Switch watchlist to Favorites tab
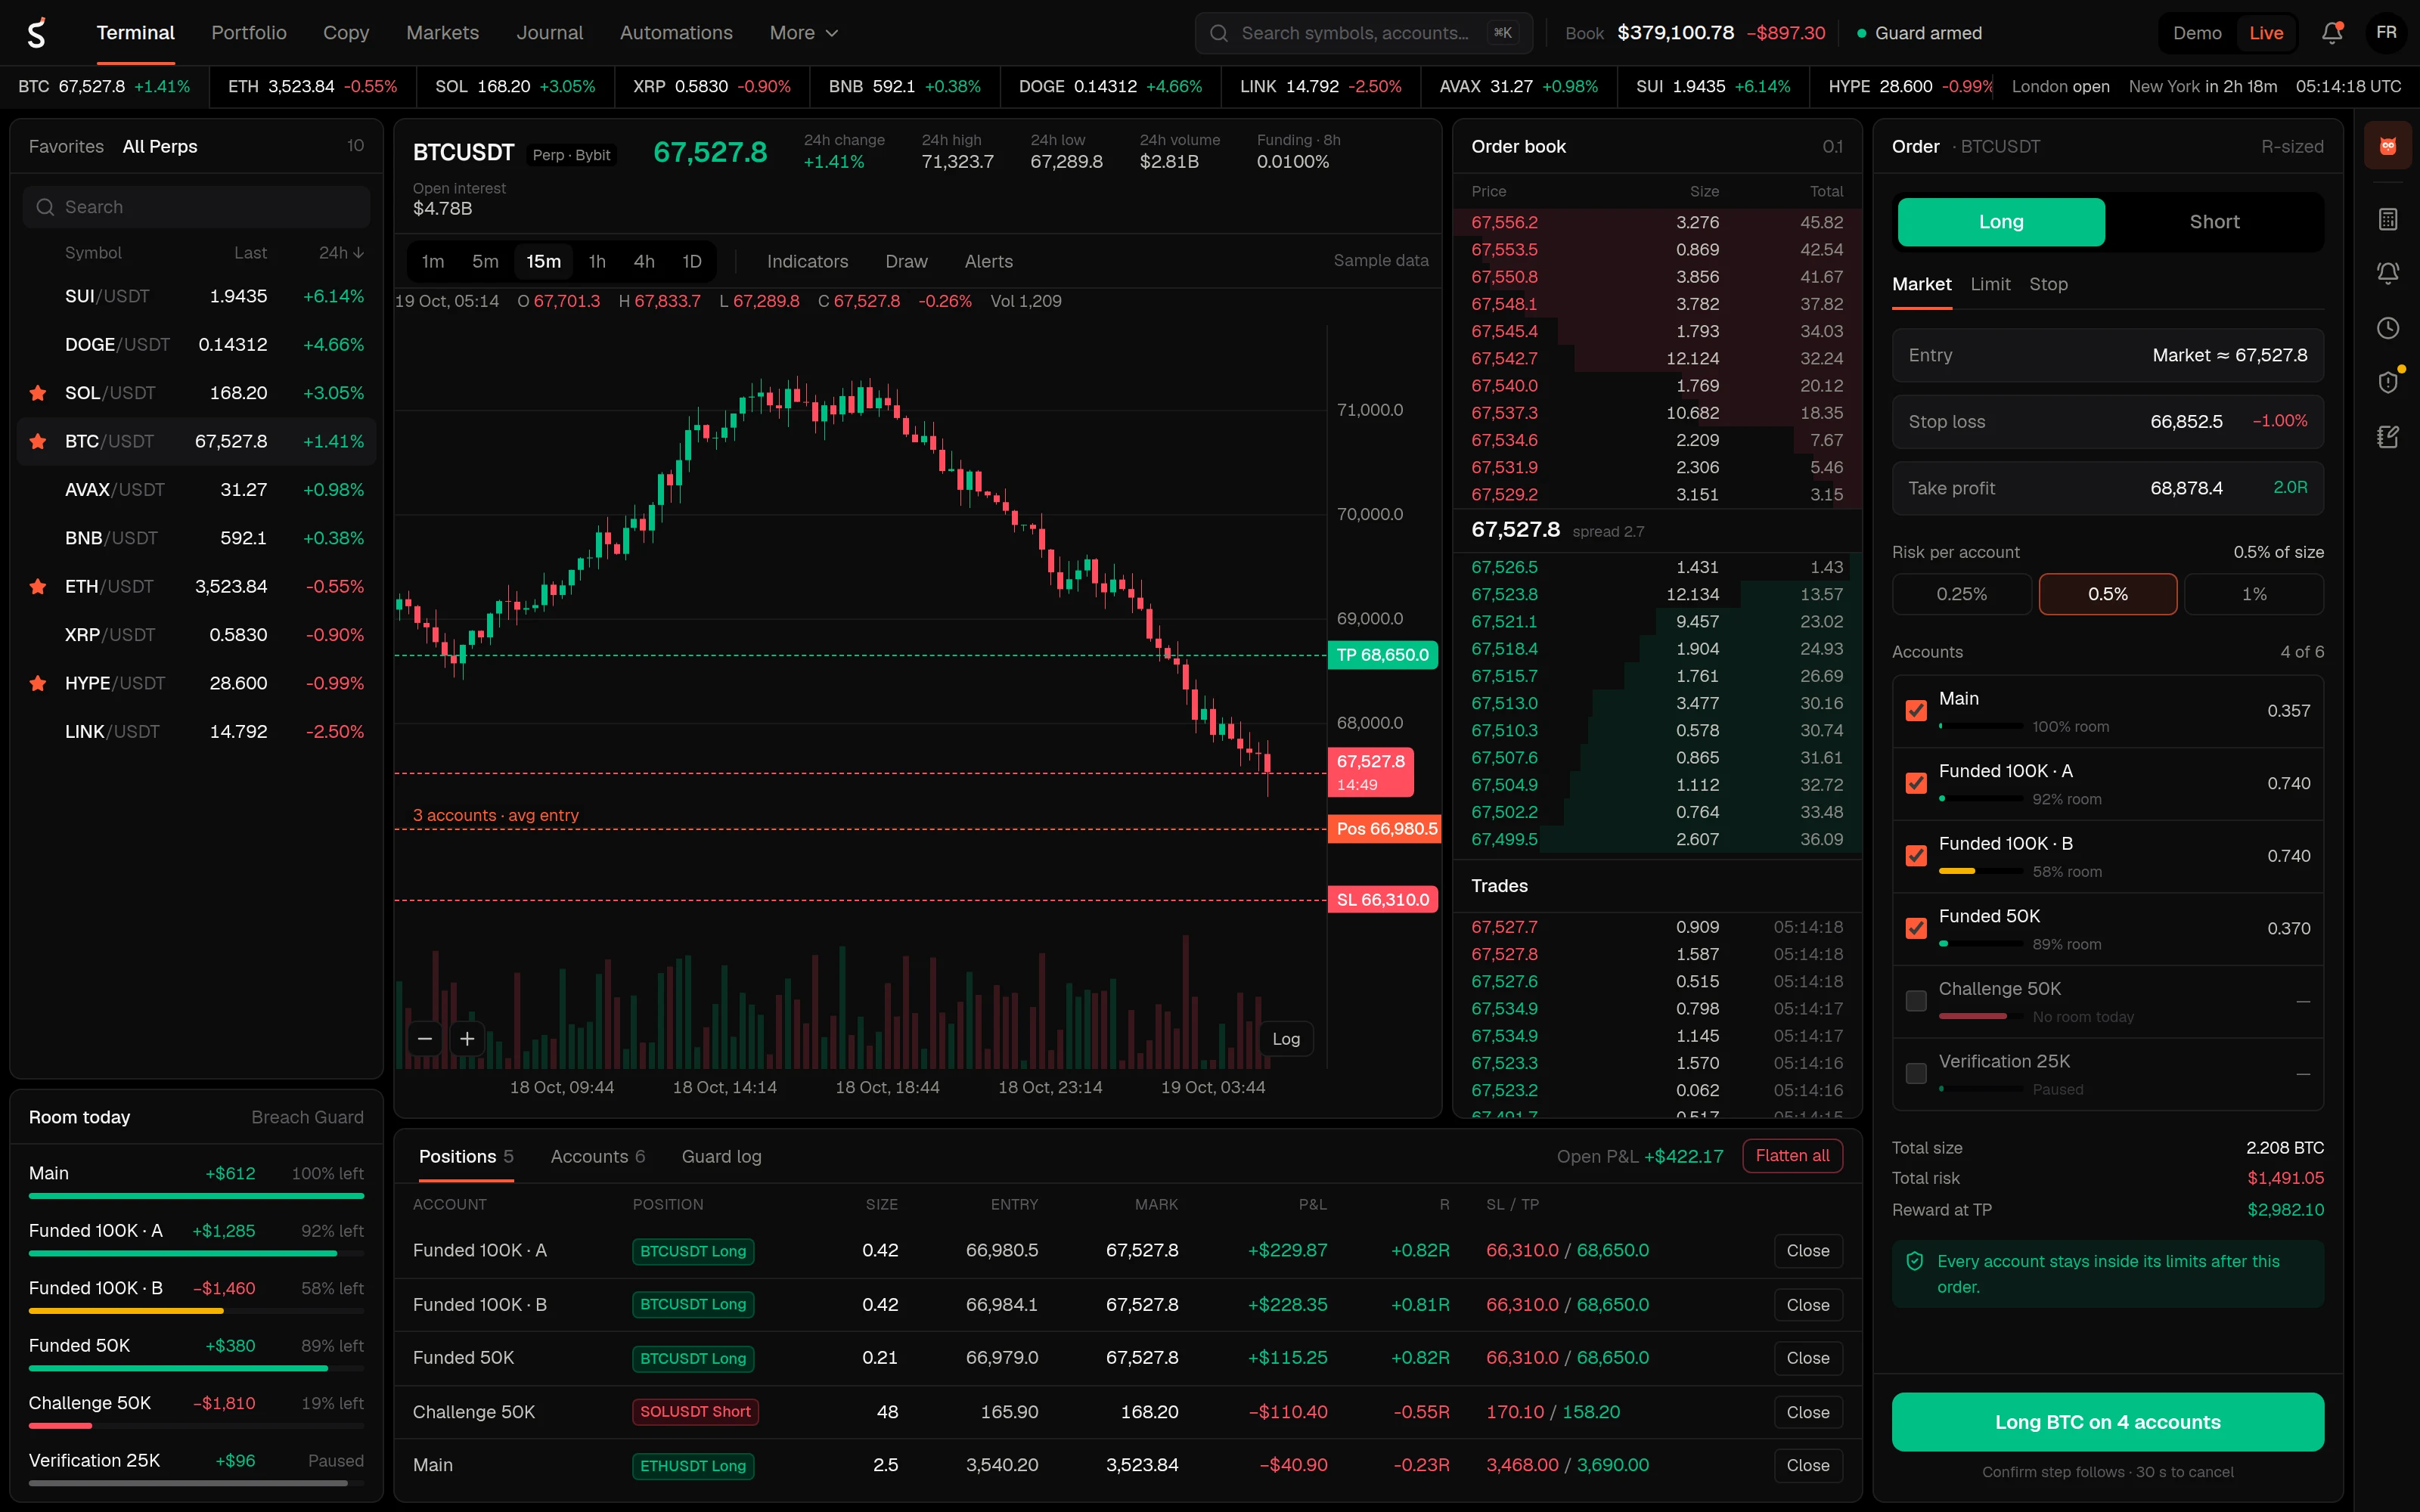Image resolution: width=2420 pixels, height=1512 pixels. [x=66, y=147]
